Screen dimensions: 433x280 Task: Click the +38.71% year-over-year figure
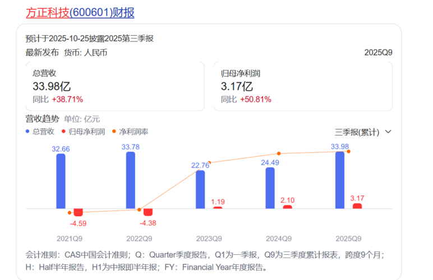pos(67,100)
